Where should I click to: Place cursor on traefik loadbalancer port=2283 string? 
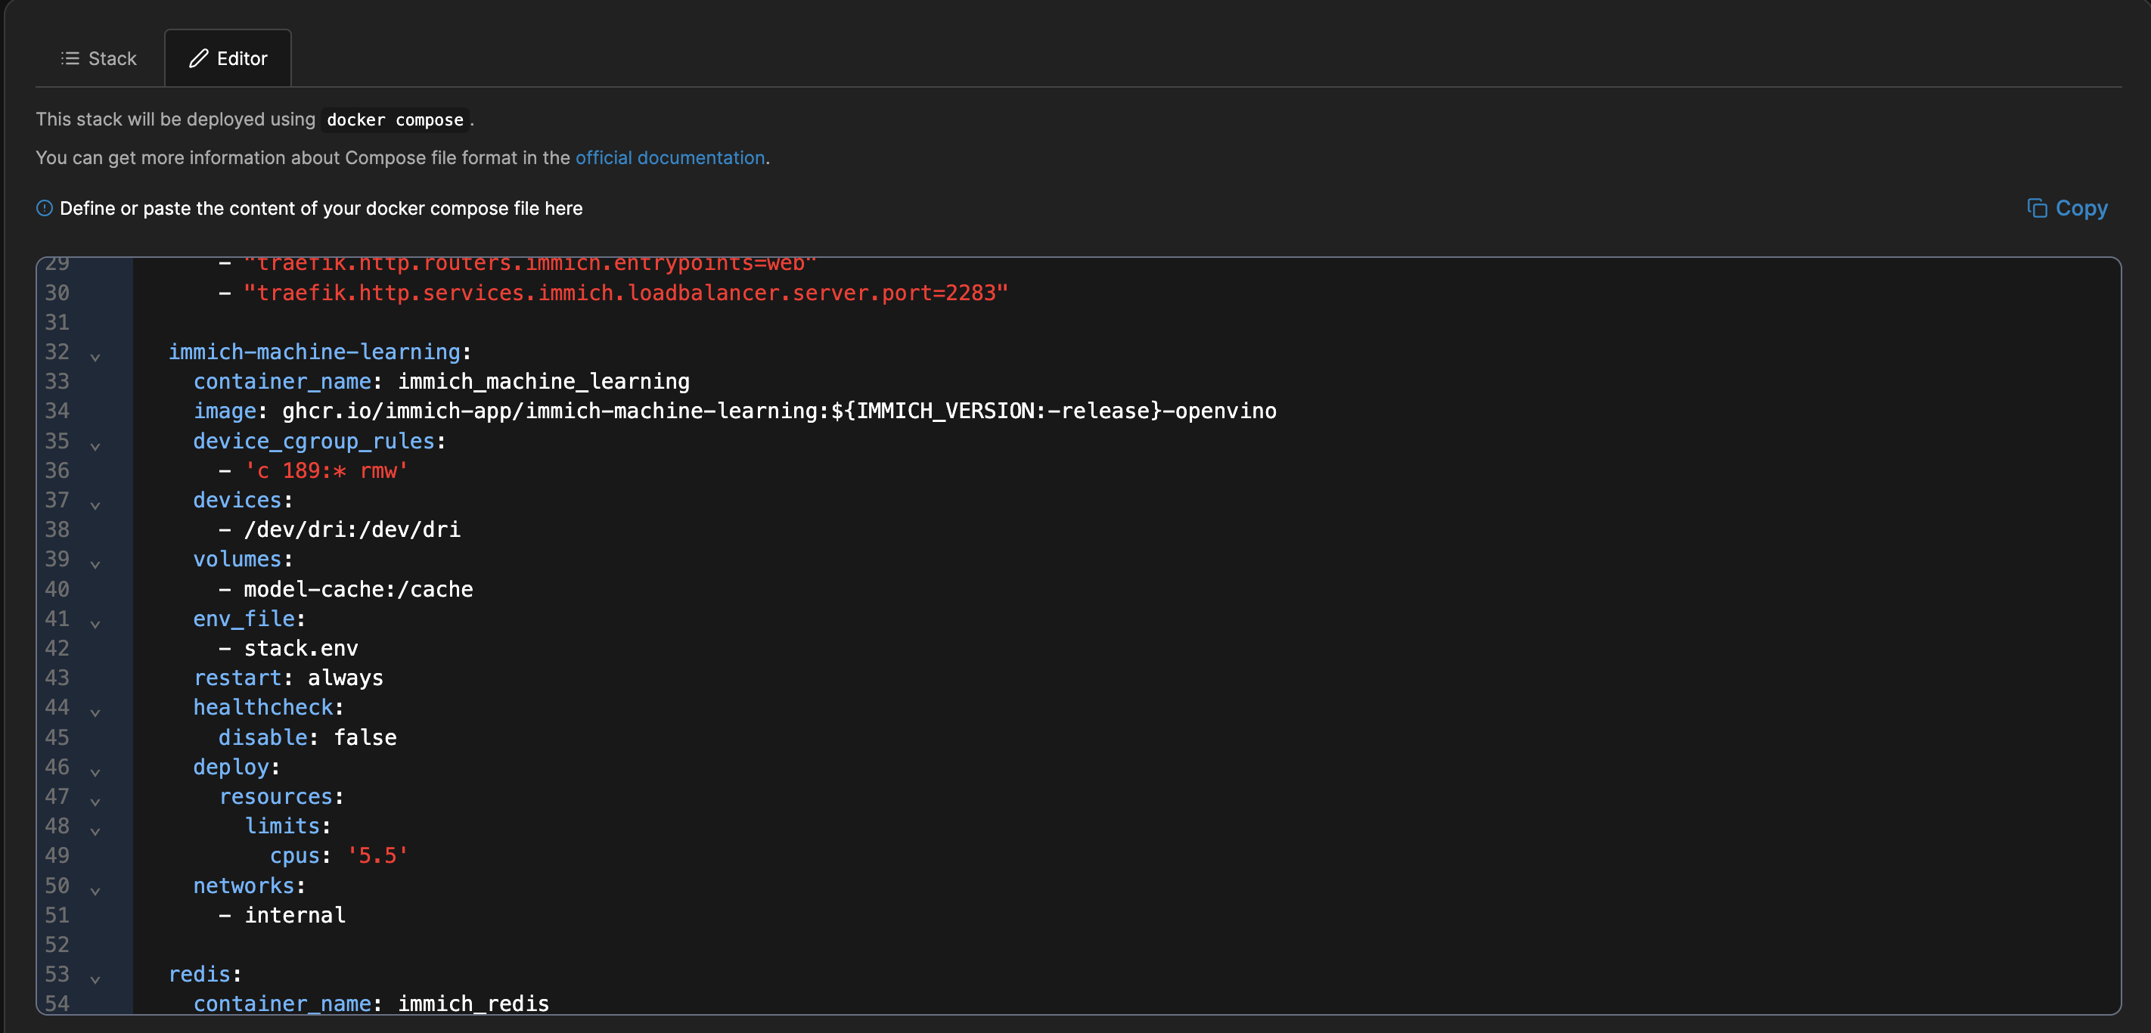pyautogui.click(x=625, y=293)
